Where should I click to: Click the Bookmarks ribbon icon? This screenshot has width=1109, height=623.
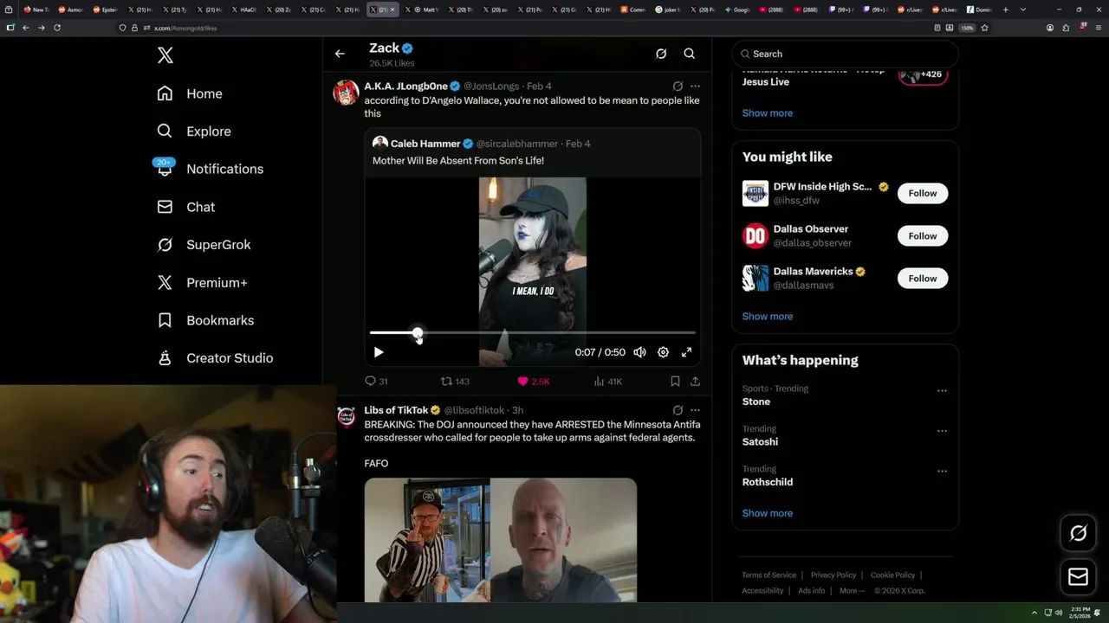[165, 320]
